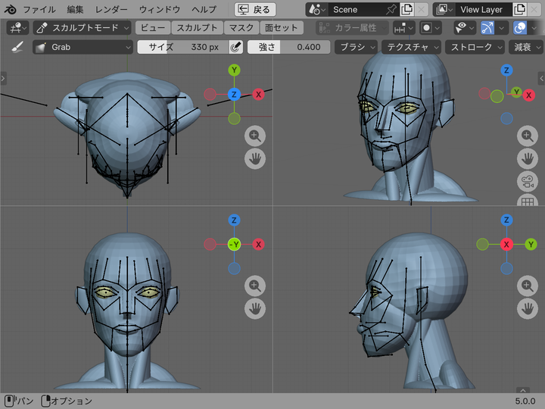Open the visibility and selectability eye dropdown
This screenshot has width=545, height=409.
[465, 28]
